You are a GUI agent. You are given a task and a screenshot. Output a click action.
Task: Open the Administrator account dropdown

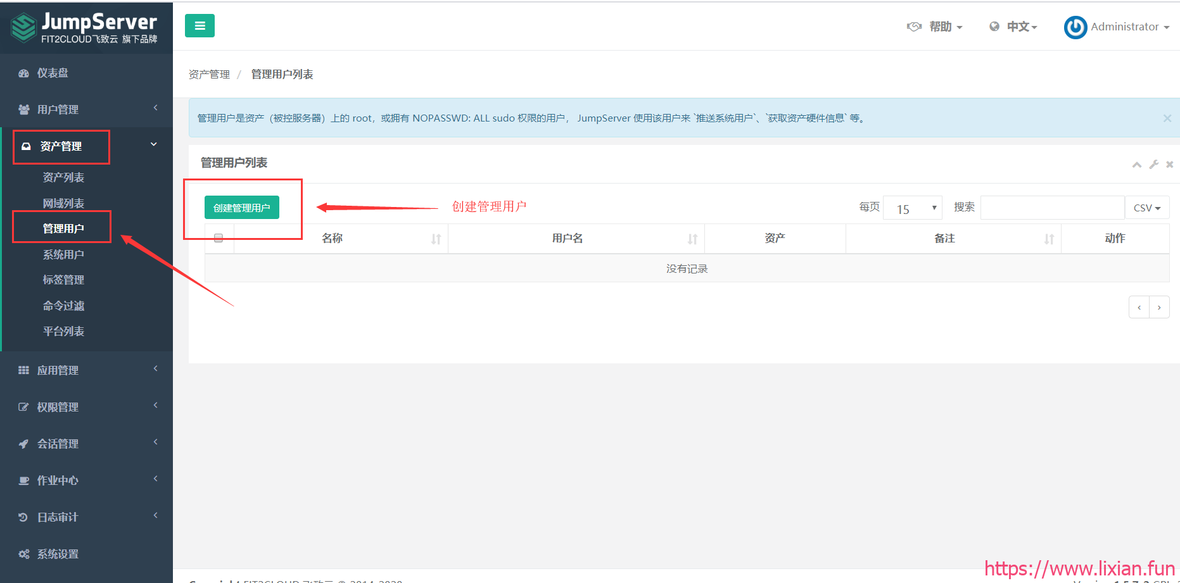pos(1130,27)
